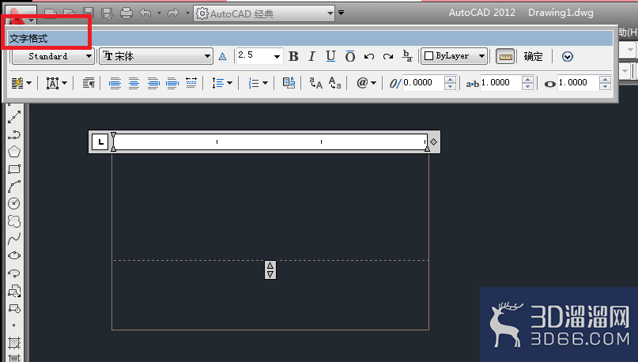638x362 pixels.
Task: Open the ByLayer color dropdown
Action: [x=455, y=56]
